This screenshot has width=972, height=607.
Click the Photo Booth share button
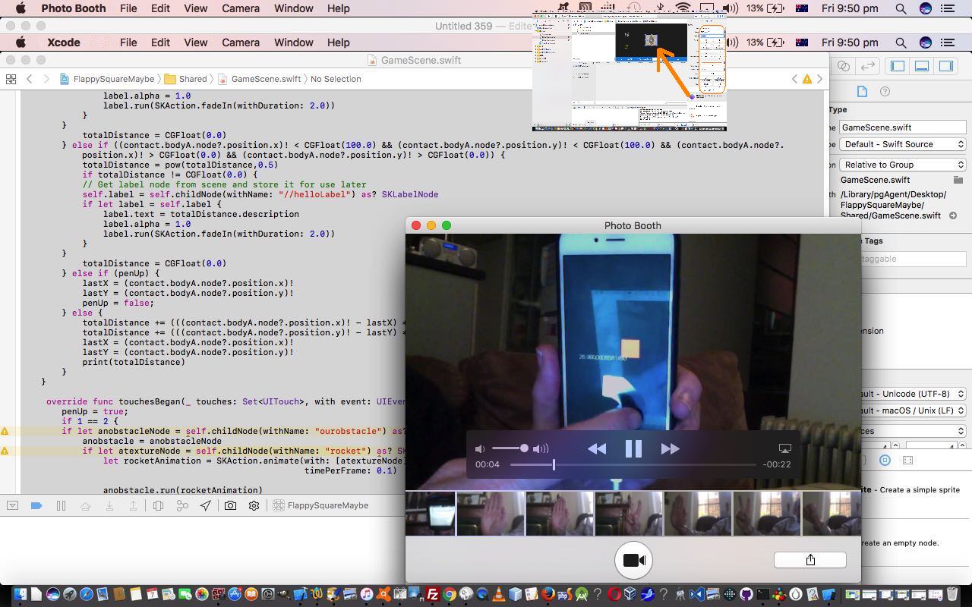tap(810, 560)
